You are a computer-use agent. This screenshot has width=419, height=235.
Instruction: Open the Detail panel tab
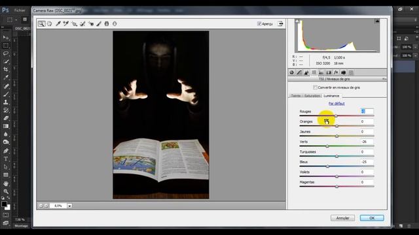coord(306,72)
